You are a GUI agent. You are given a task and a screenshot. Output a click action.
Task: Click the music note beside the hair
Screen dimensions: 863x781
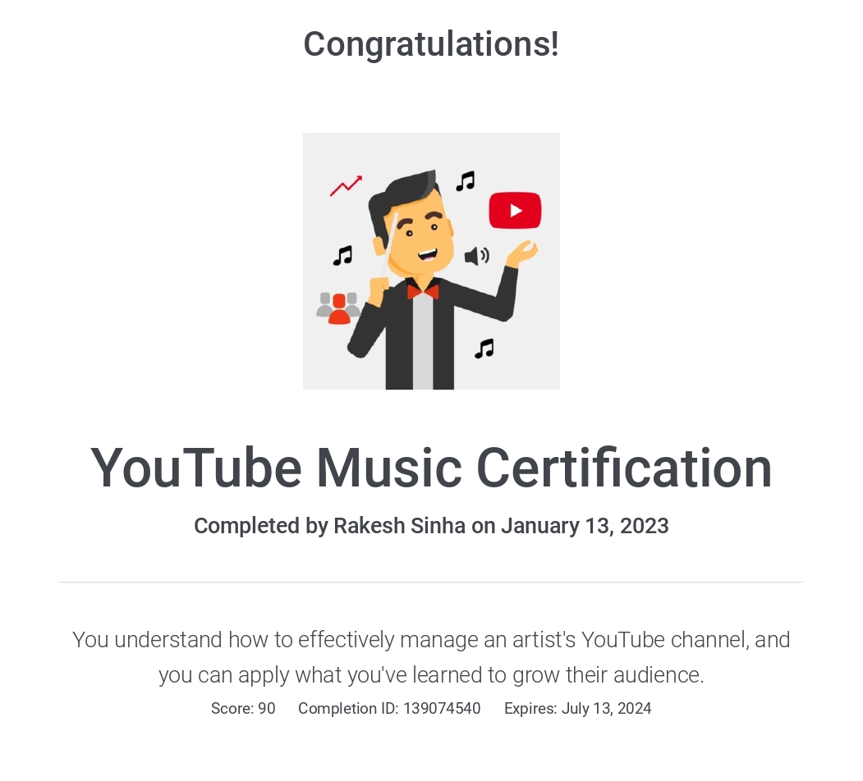(x=466, y=181)
